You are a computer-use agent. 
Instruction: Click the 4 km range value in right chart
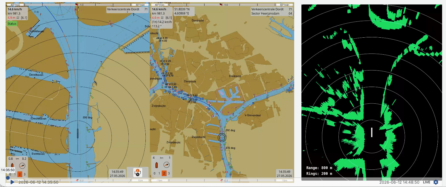(154, 158)
